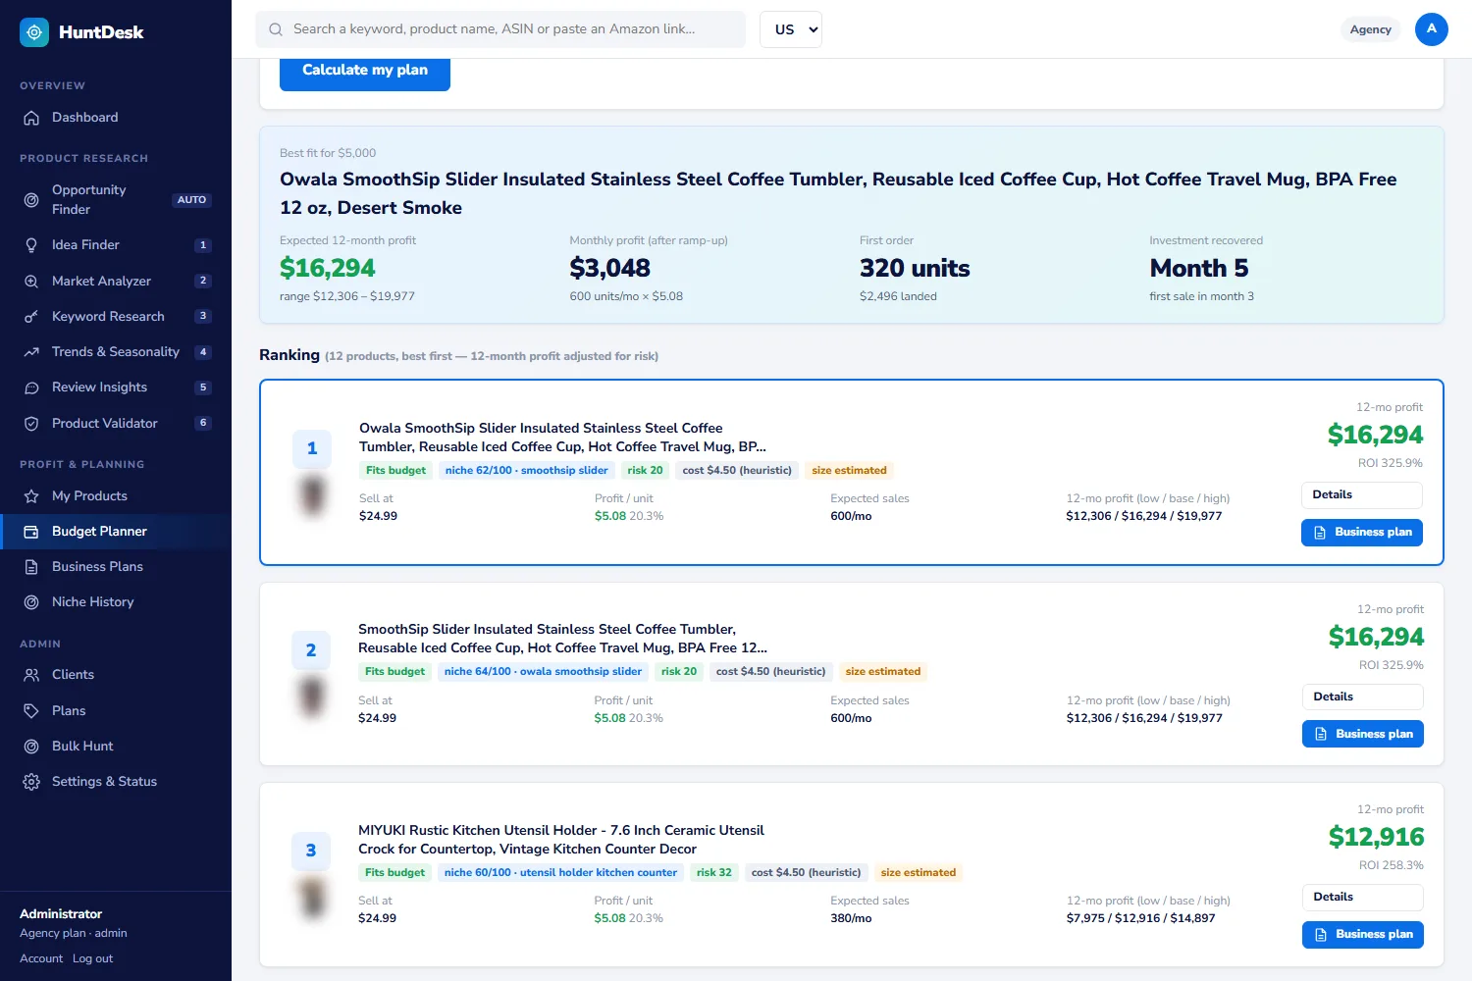Open Details for the Owala SmoothSip rank 1 product
Image resolution: width=1472 pixels, height=981 pixels.
1362,495
